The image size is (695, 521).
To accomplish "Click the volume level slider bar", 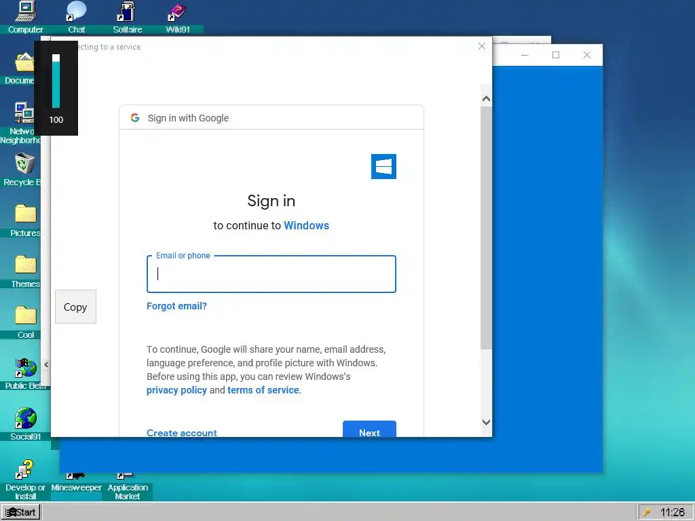I will coord(56,81).
